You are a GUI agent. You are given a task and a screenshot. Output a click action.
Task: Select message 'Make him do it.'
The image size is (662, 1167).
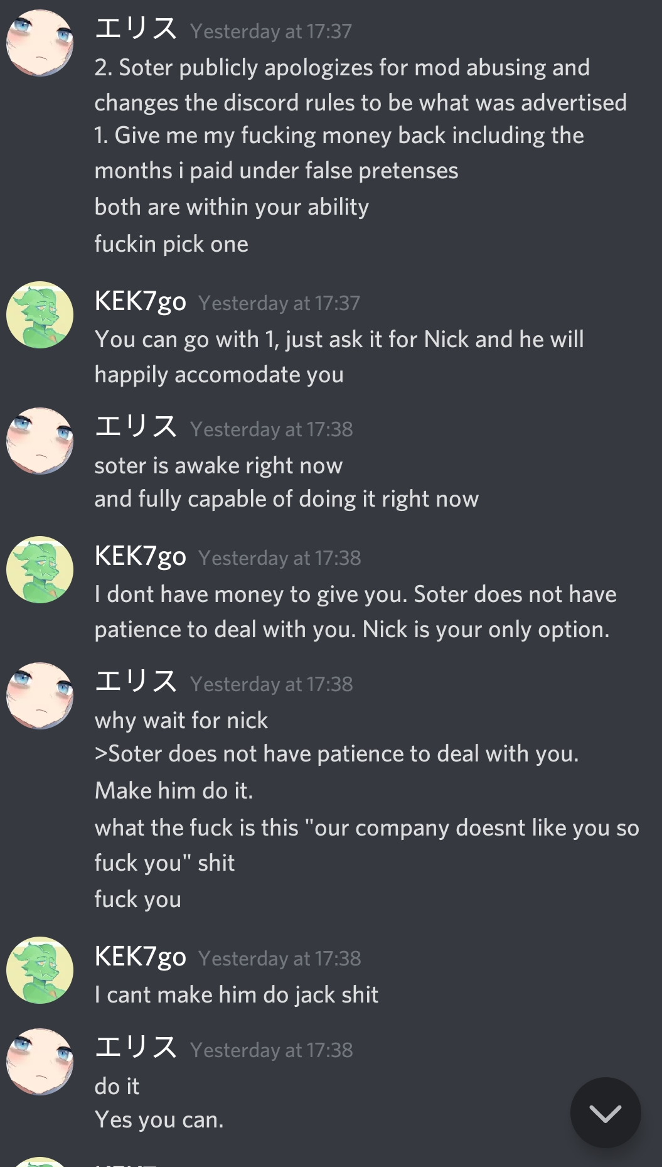pos(174,790)
